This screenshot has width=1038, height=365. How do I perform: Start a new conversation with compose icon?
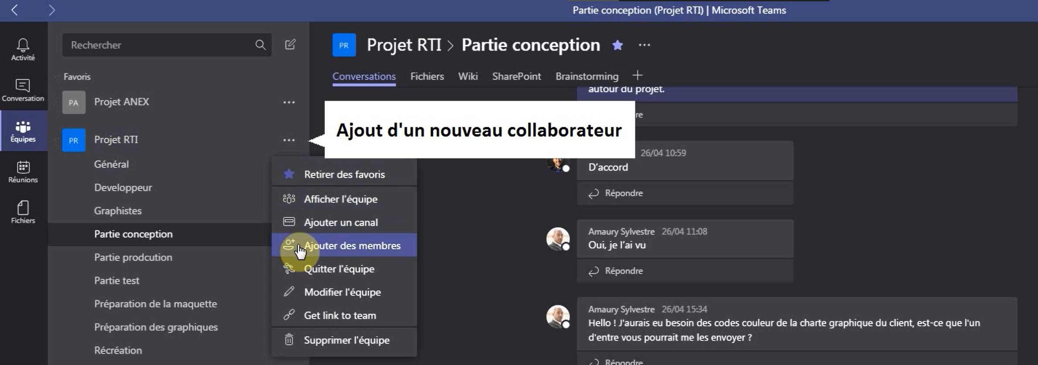290,45
